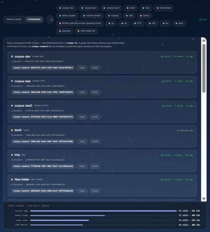
Task: Select the Demo chip
Action: tap(144, 16)
